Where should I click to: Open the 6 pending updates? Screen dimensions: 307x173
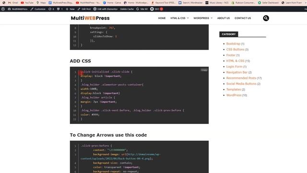[51, 9]
